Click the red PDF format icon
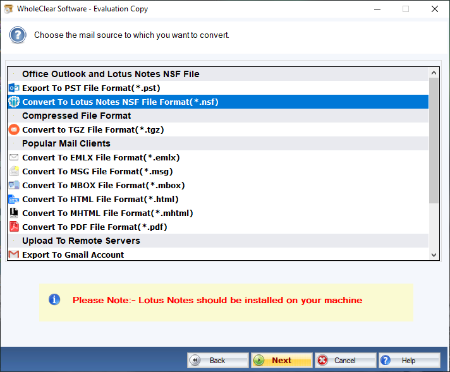450x372 pixels. pyautogui.click(x=14, y=227)
